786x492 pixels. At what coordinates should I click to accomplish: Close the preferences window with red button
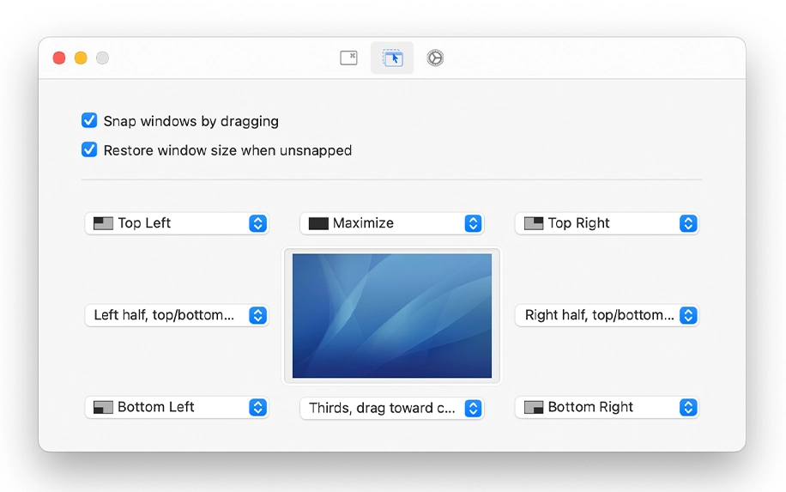click(x=59, y=58)
